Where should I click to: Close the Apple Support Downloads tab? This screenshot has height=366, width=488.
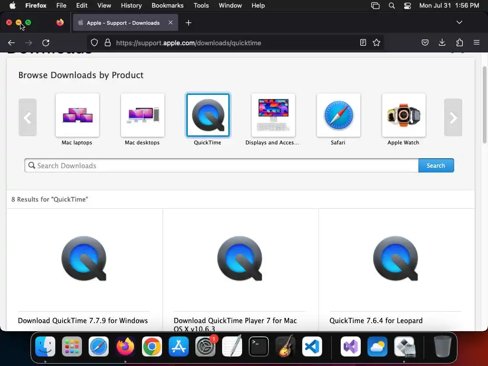(171, 22)
